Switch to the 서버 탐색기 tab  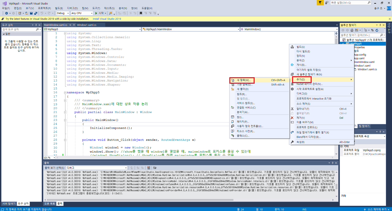[9, 203]
